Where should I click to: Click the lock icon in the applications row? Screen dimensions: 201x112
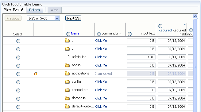pyautogui.click(x=36, y=73)
